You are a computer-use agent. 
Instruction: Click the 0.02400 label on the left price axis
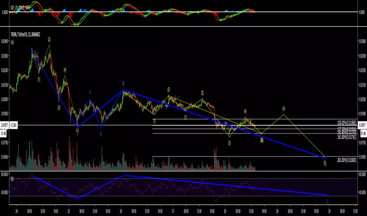coord(5,41)
